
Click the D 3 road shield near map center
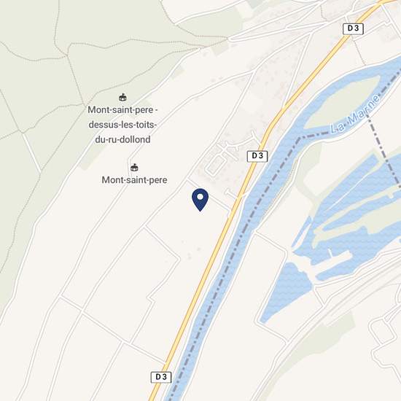coord(257,156)
